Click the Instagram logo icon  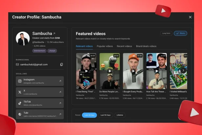click(x=20, y=81)
